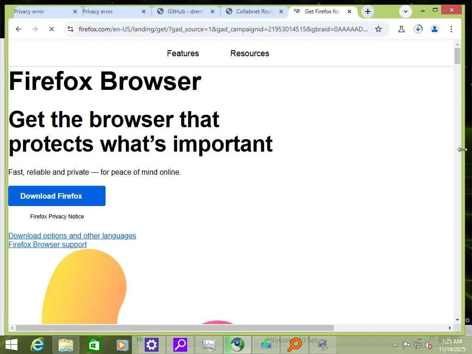
Task: Close the GitHub tab
Action: point(212,12)
